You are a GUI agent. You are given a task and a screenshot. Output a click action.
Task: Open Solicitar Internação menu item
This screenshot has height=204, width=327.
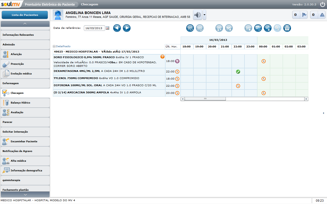click(x=25, y=132)
